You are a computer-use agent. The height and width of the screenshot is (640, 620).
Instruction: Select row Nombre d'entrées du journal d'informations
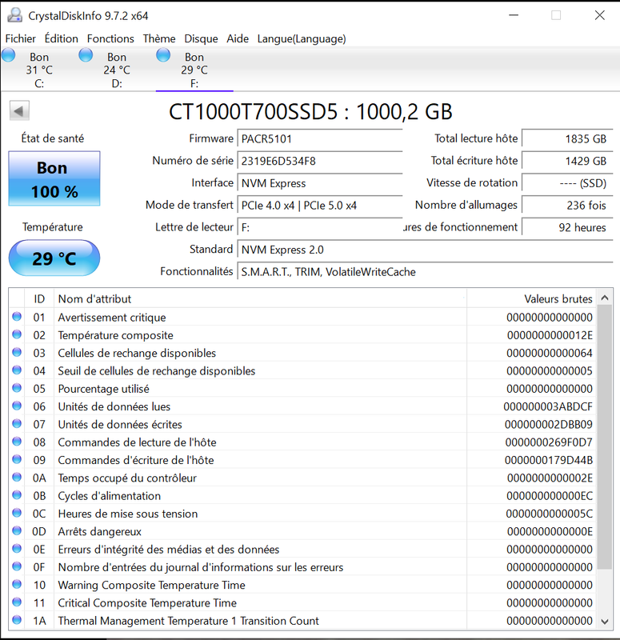pos(302,567)
